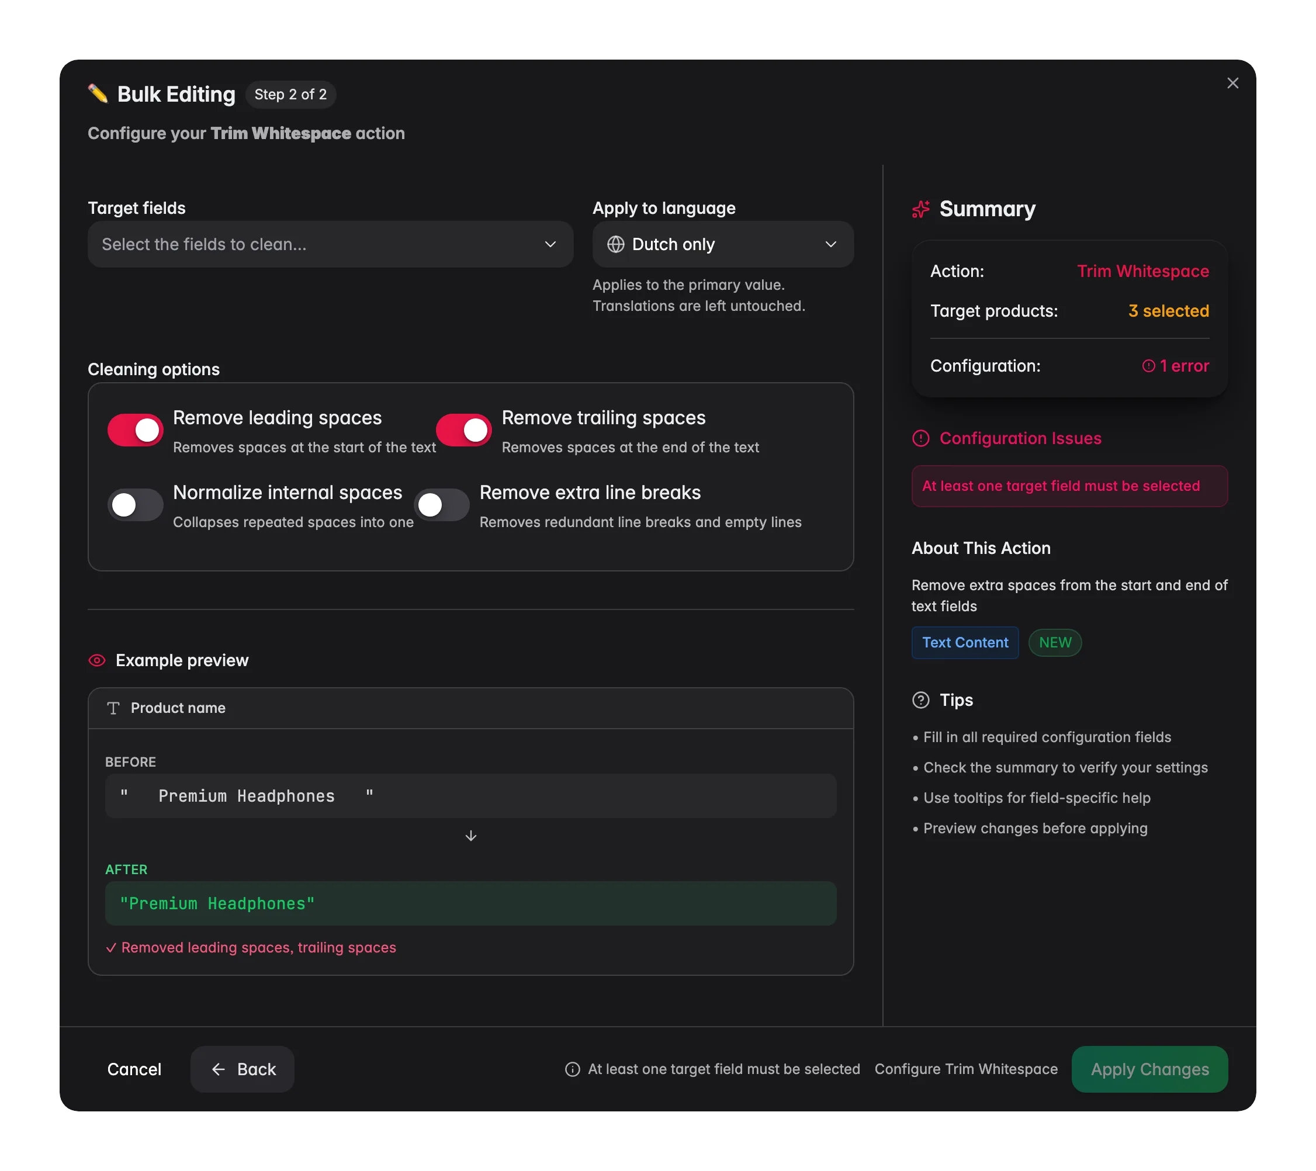Click the down arrow between Before and After
Image resolution: width=1316 pixels, height=1171 pixels.
470,836
